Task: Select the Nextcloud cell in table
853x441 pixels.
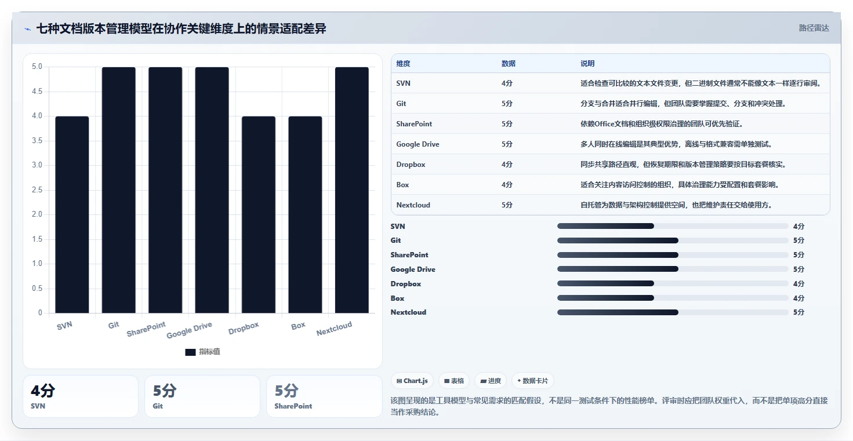Action: click(x=413, y=205)
